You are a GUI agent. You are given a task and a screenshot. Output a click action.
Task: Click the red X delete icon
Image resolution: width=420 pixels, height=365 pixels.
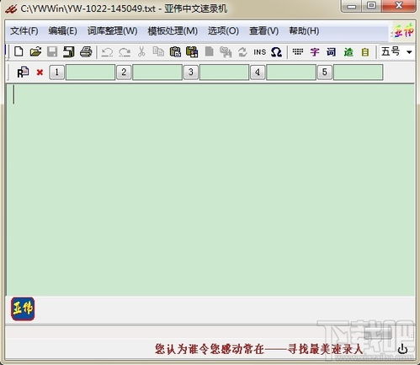40,72
